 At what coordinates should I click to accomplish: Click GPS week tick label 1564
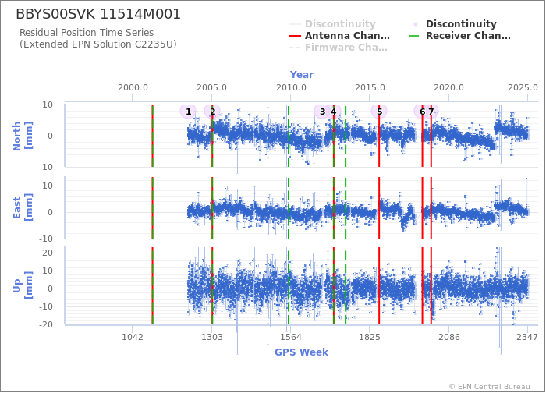pyautogui.click(x=291, y=337)
